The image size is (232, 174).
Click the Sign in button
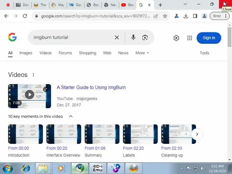click(209, 38)
